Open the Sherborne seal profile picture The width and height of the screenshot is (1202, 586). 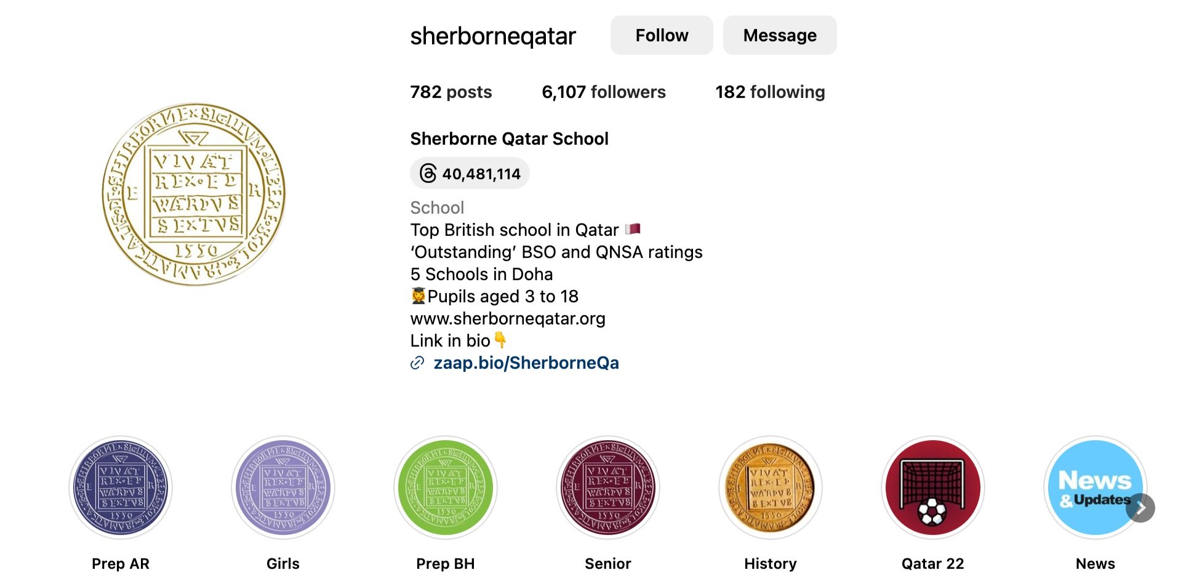194,194
